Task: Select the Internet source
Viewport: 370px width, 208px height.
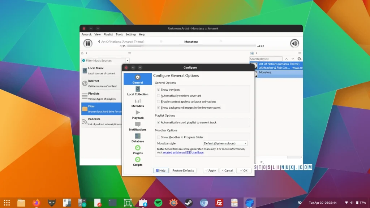Action: pyautogui.click(x=102, y=83)
